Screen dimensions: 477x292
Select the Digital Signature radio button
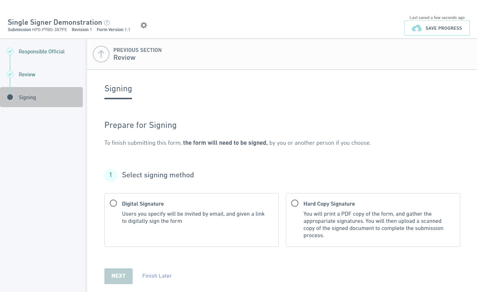click(x=113, y=203)
